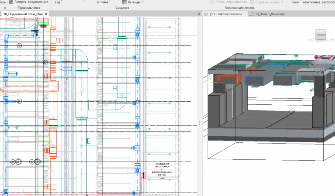Click the ViewCube Спереди face
Screen dimensions: 335x196
[x=321, y=34]
